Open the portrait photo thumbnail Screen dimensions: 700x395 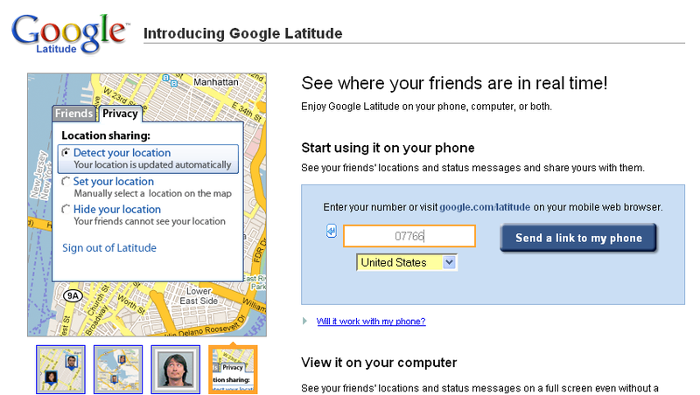(176, 369)
